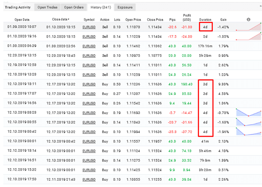Screen dimensions: 262x187
Task: Open EURUSD link for trade opened 12.18.2019 13:28
Action: coord(89,74)
